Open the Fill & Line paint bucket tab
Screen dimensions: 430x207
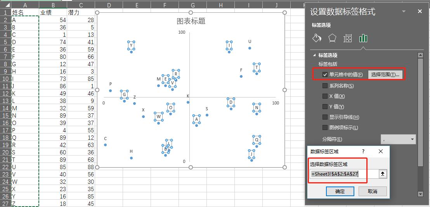pyautogui.click(x=317, y=38)
